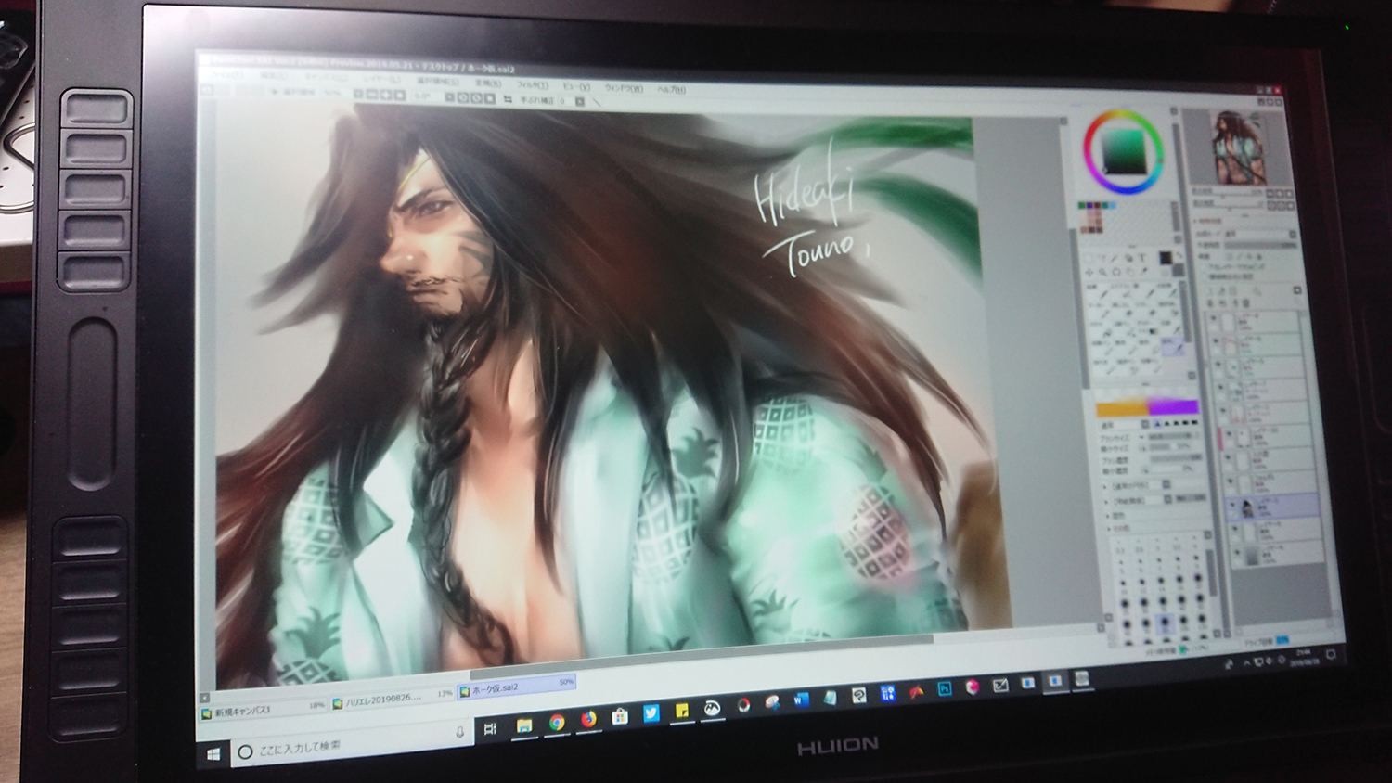
Task: Launch Firefox from the taskbar
Action: coord(588,720)
